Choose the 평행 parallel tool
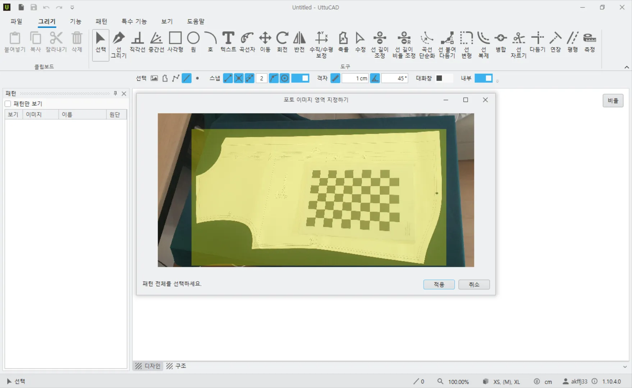The image size is (632, 388). (x=573, y=42)
